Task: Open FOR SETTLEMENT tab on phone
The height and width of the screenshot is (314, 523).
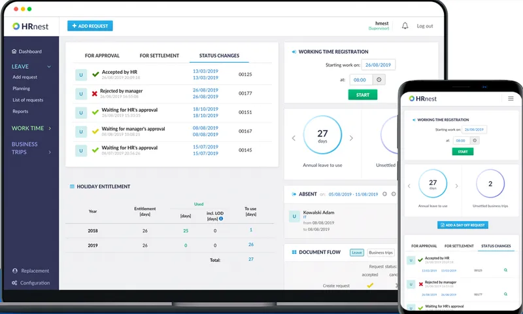Action: [x=459, y=246]
